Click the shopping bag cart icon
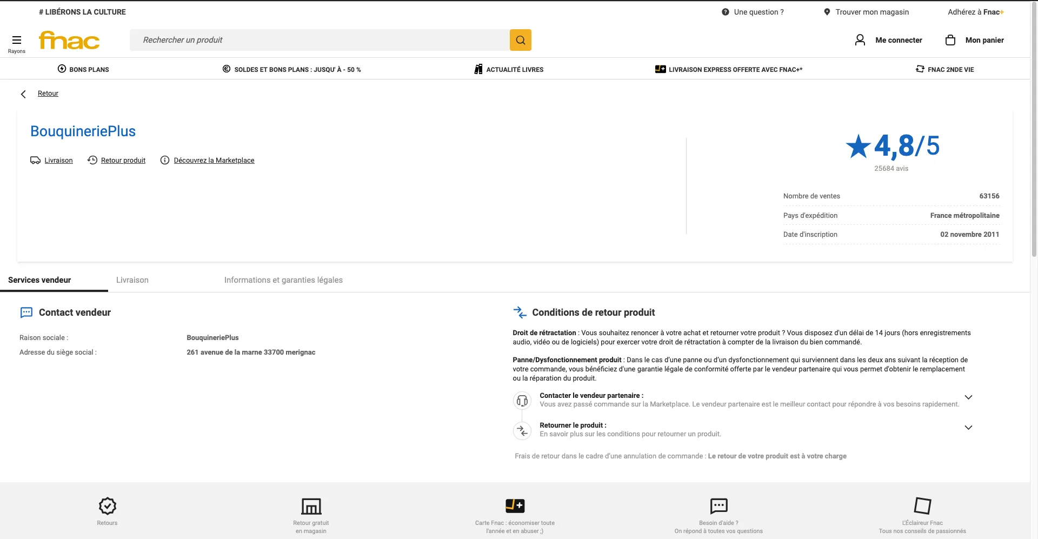This screenshot has height=539, width=1038. (950, 40)
